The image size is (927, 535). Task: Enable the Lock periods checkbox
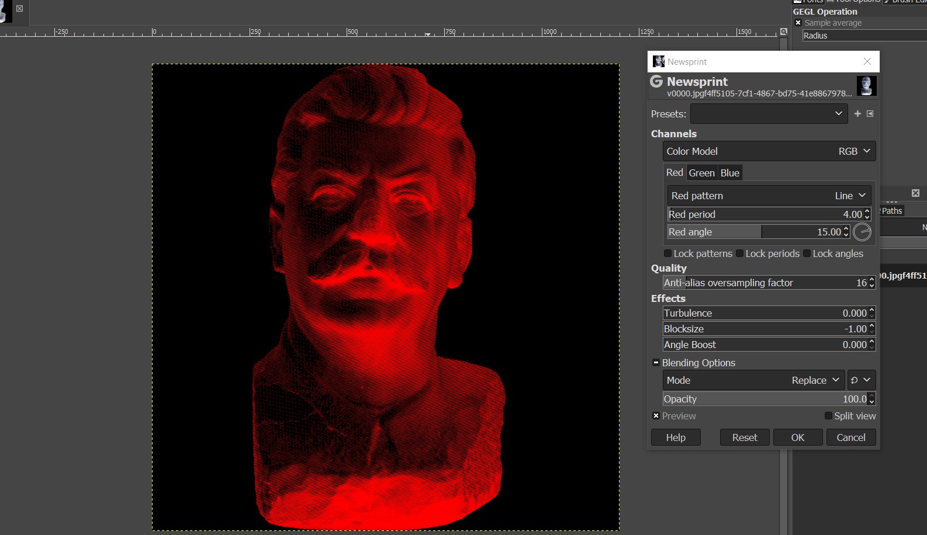click(739, 253)
